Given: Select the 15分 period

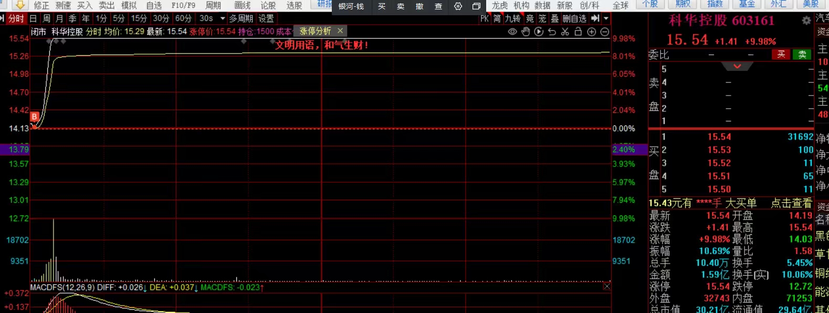Looking at the screenshot, I should [139, 18].
